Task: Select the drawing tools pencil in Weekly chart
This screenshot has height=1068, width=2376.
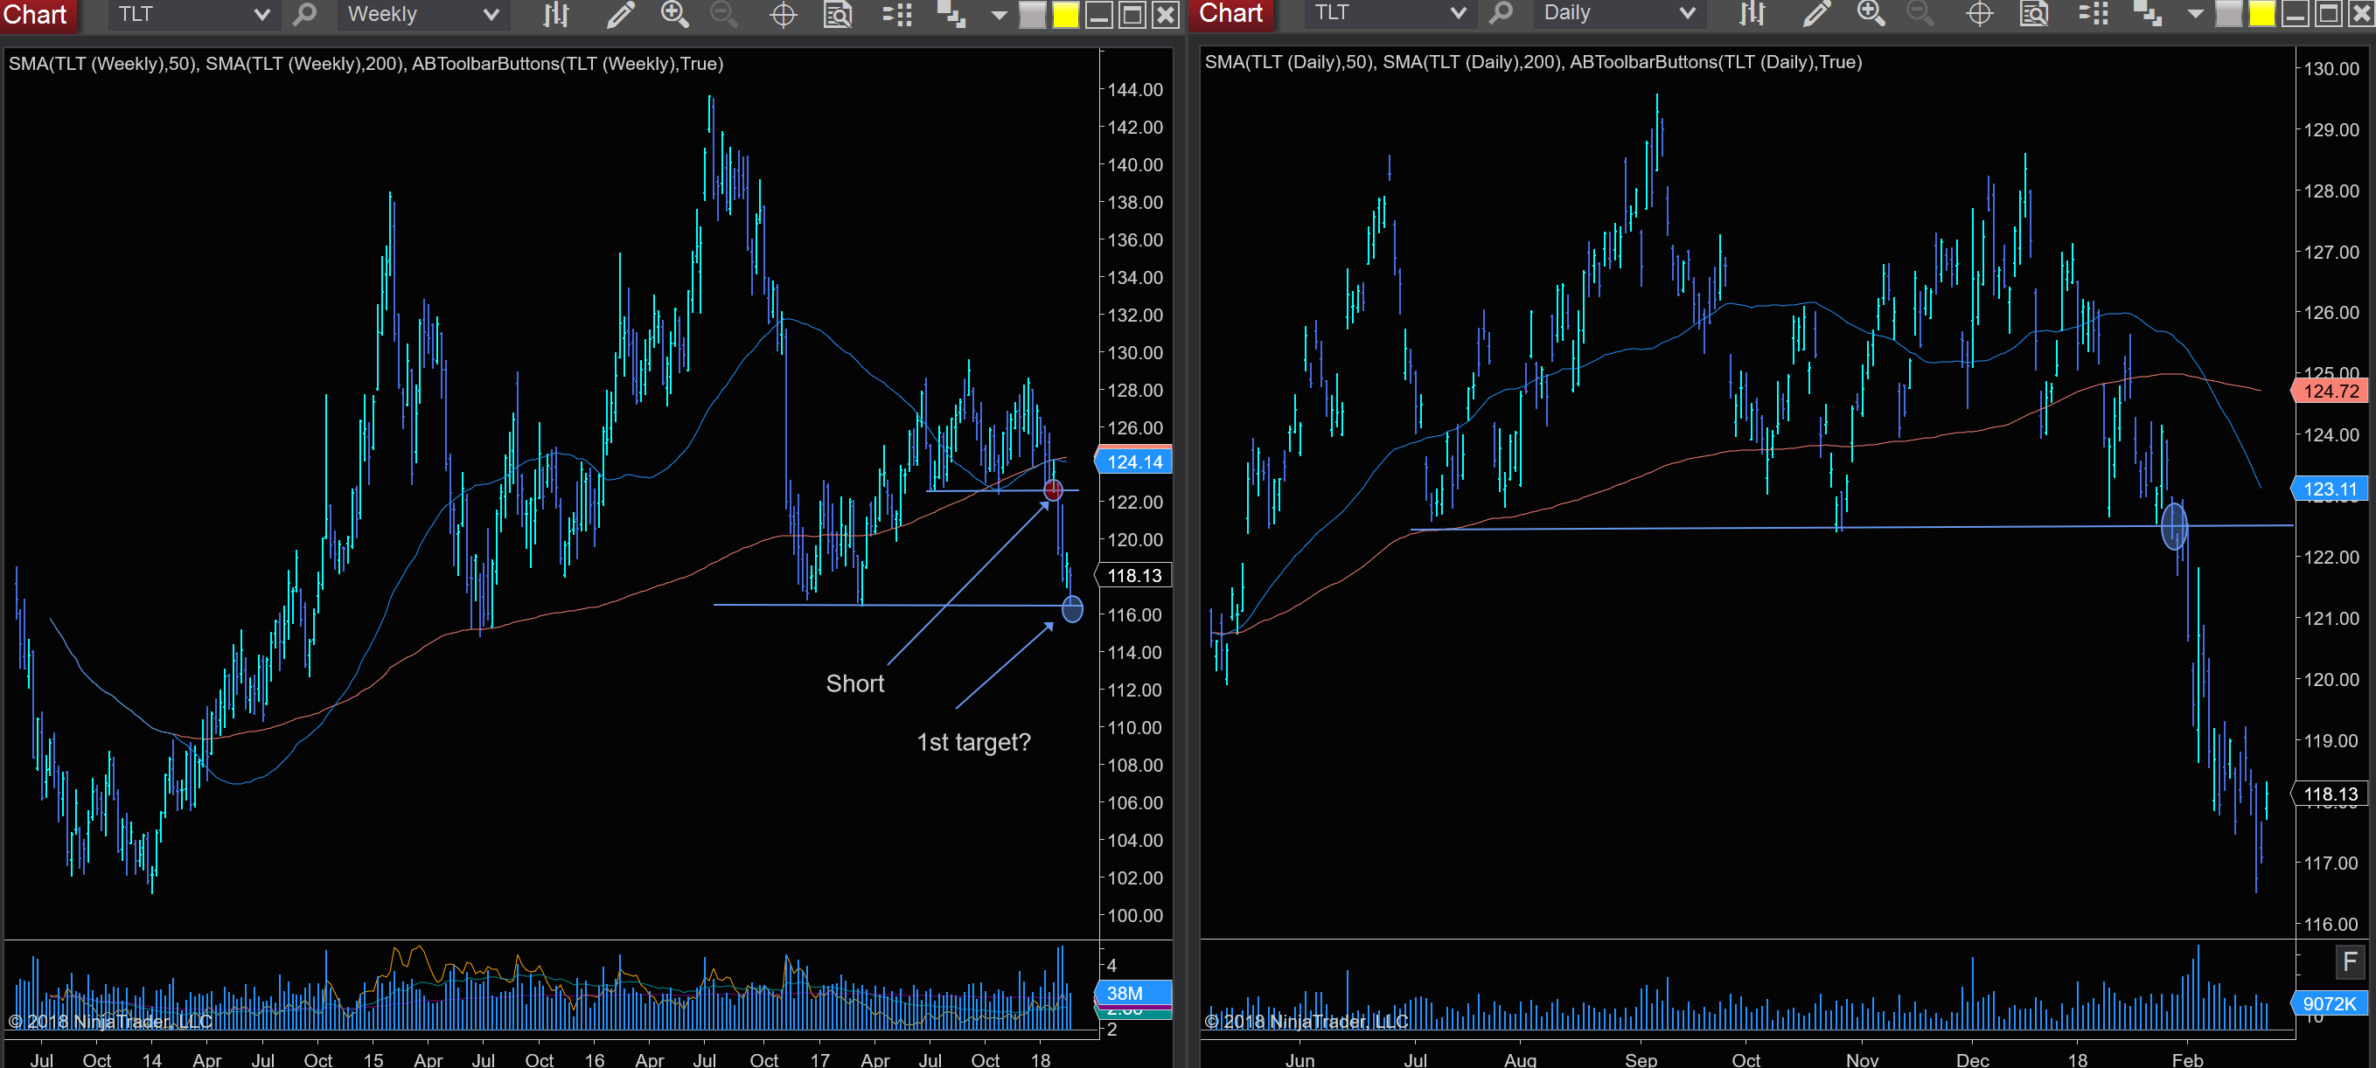Action: 621,15
